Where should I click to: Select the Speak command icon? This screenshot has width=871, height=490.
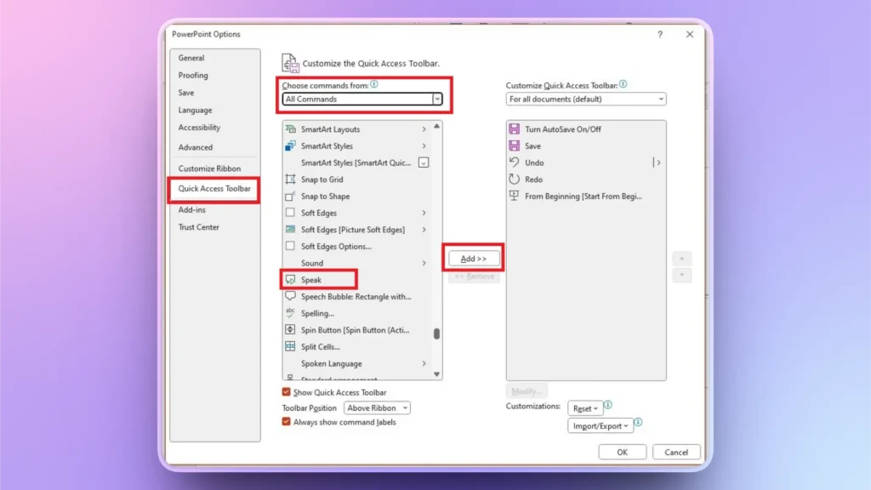tap(290, 279)
